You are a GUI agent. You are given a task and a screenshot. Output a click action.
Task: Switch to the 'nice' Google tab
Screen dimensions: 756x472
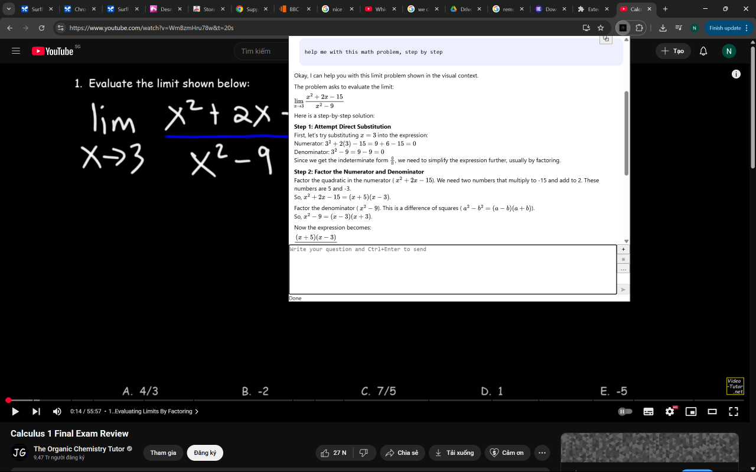pyautogui.click(x=337, y=9)
